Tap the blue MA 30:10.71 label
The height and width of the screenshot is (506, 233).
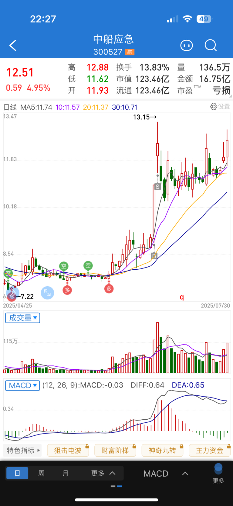pyautogui.click(x=124, y=107)
